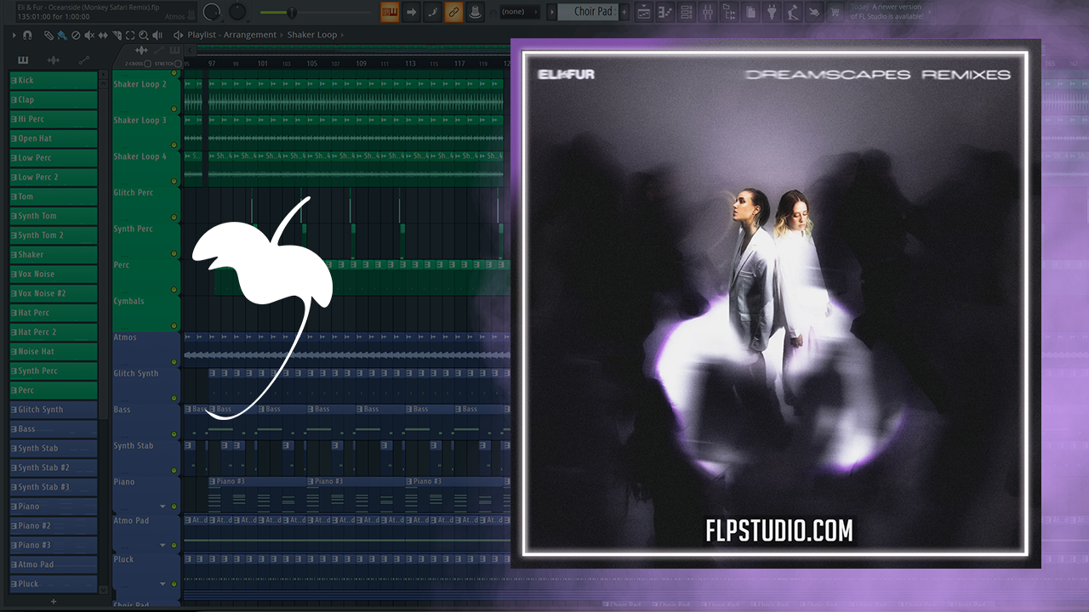Select the Open Hat pattern in picker

pyautogui.click(x=54, y=139)
